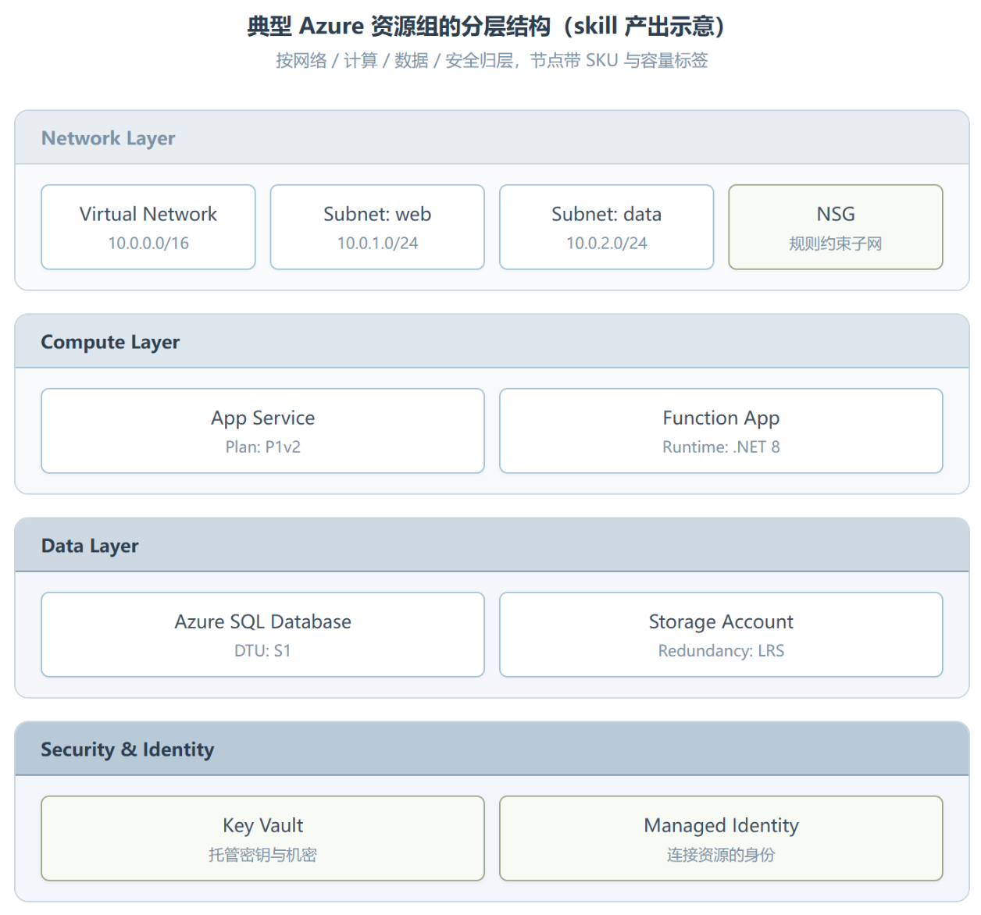Click the Data Layer header

pos(492,545)
